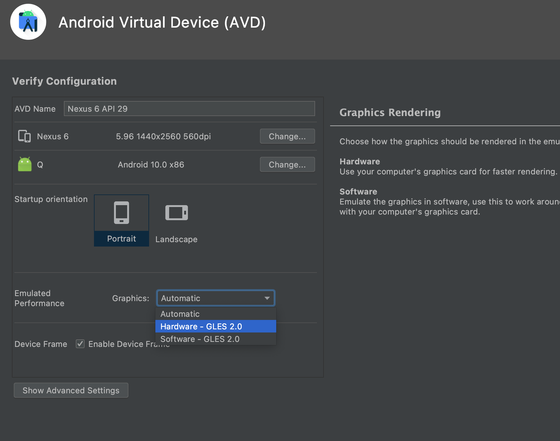Click the green Android Q system image icon
The height and width of the screenshot is (441, 560).
[25, 164]
